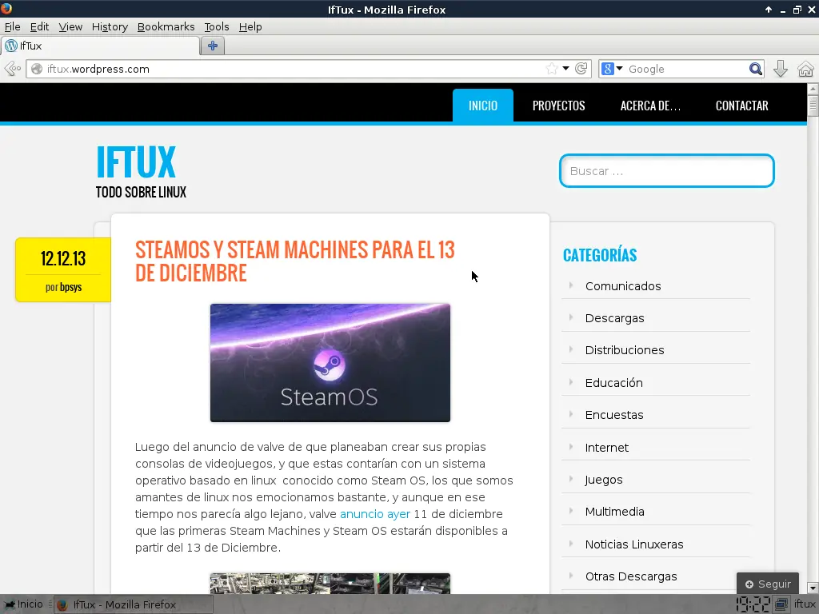Image resolution: width=819 pixels, height=614 pixels.
Task: Click the vertical scrollbar thumb
Action: tap(813, 106)
